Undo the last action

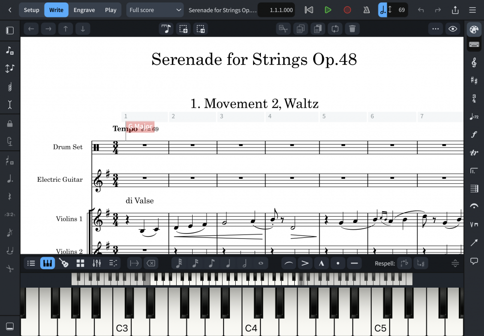click(x=421, y=10)
